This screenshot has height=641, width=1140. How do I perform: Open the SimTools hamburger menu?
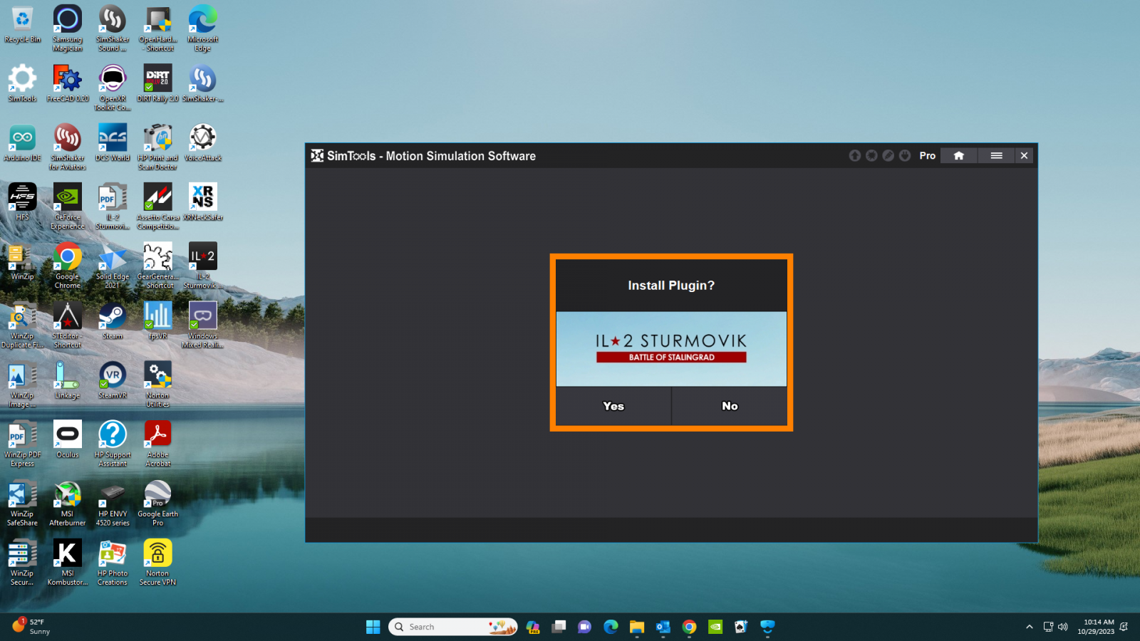coord(996,155)
